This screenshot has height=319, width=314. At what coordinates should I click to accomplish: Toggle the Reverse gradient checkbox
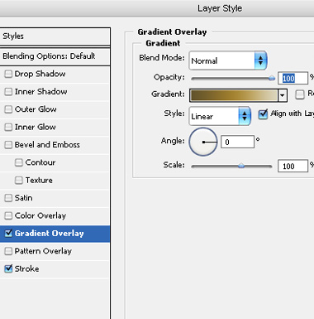coord(300,94)
